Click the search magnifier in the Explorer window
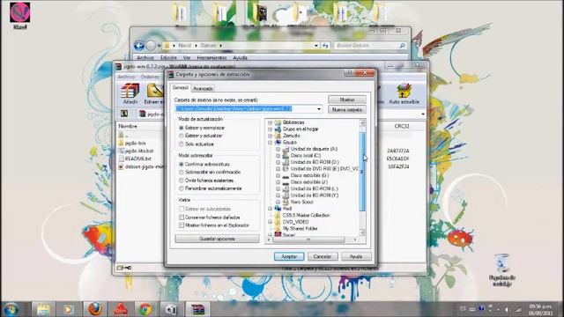The image size is (564, 317). [402, 46]
